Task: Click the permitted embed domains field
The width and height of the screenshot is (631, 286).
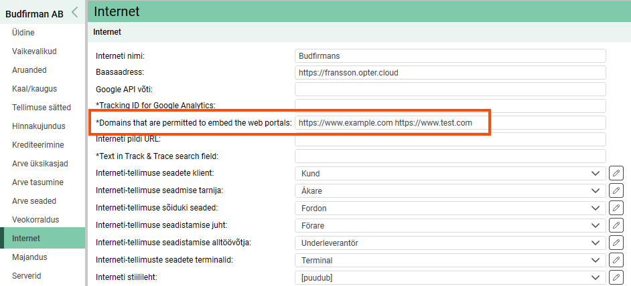Action: point(450,123)
